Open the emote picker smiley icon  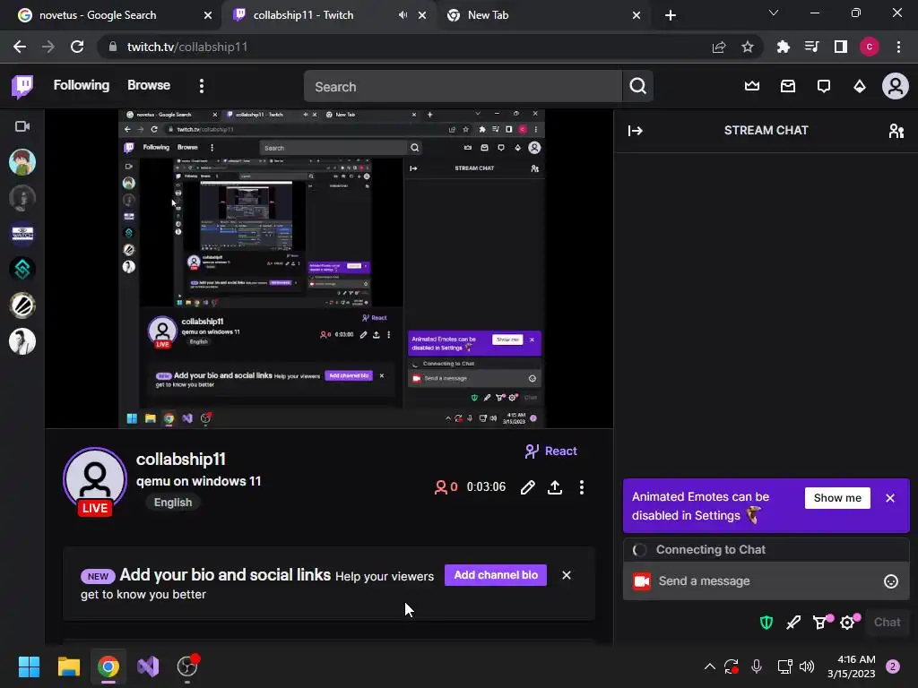click(890, 580)
